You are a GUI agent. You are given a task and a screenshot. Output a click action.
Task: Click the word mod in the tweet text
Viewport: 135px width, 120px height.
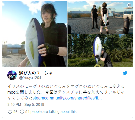11,92
